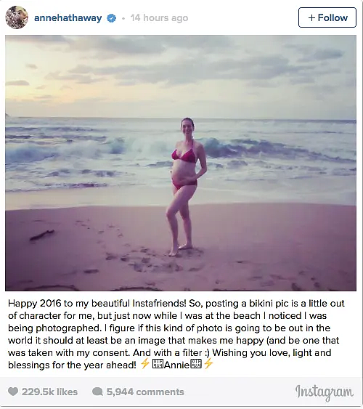
Task: Click the lightning bolt emoji after Annie
Action: 208,364
